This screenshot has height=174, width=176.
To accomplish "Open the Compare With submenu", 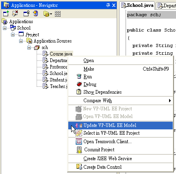I will 120,101.
